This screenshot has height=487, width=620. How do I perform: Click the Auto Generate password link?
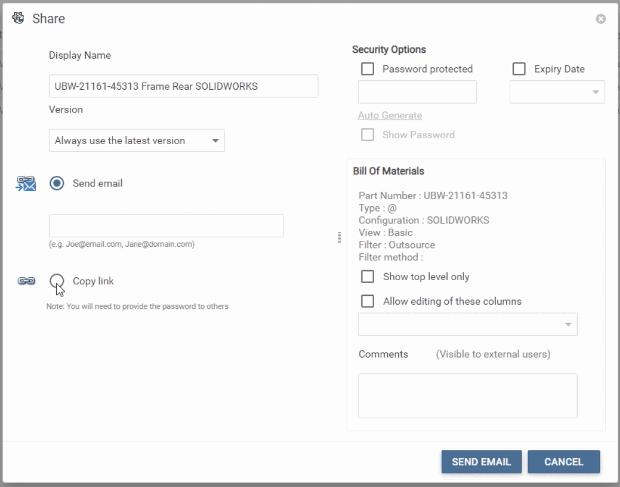pos(389,115)
